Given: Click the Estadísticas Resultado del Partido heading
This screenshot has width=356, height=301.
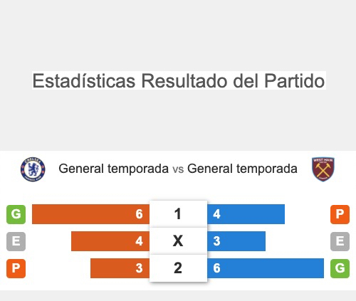Looking at the screenshot, I should pos(179,80).
